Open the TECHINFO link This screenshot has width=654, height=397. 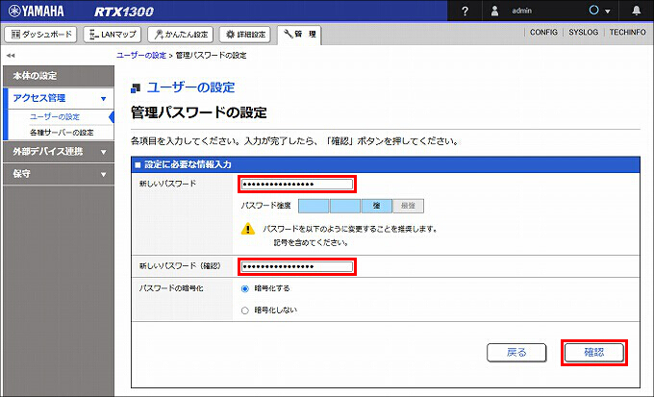coord(628,32)
